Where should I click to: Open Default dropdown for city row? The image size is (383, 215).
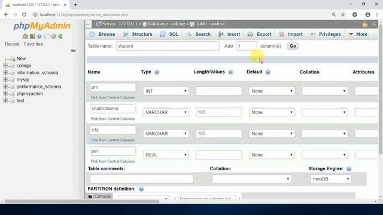272,134
